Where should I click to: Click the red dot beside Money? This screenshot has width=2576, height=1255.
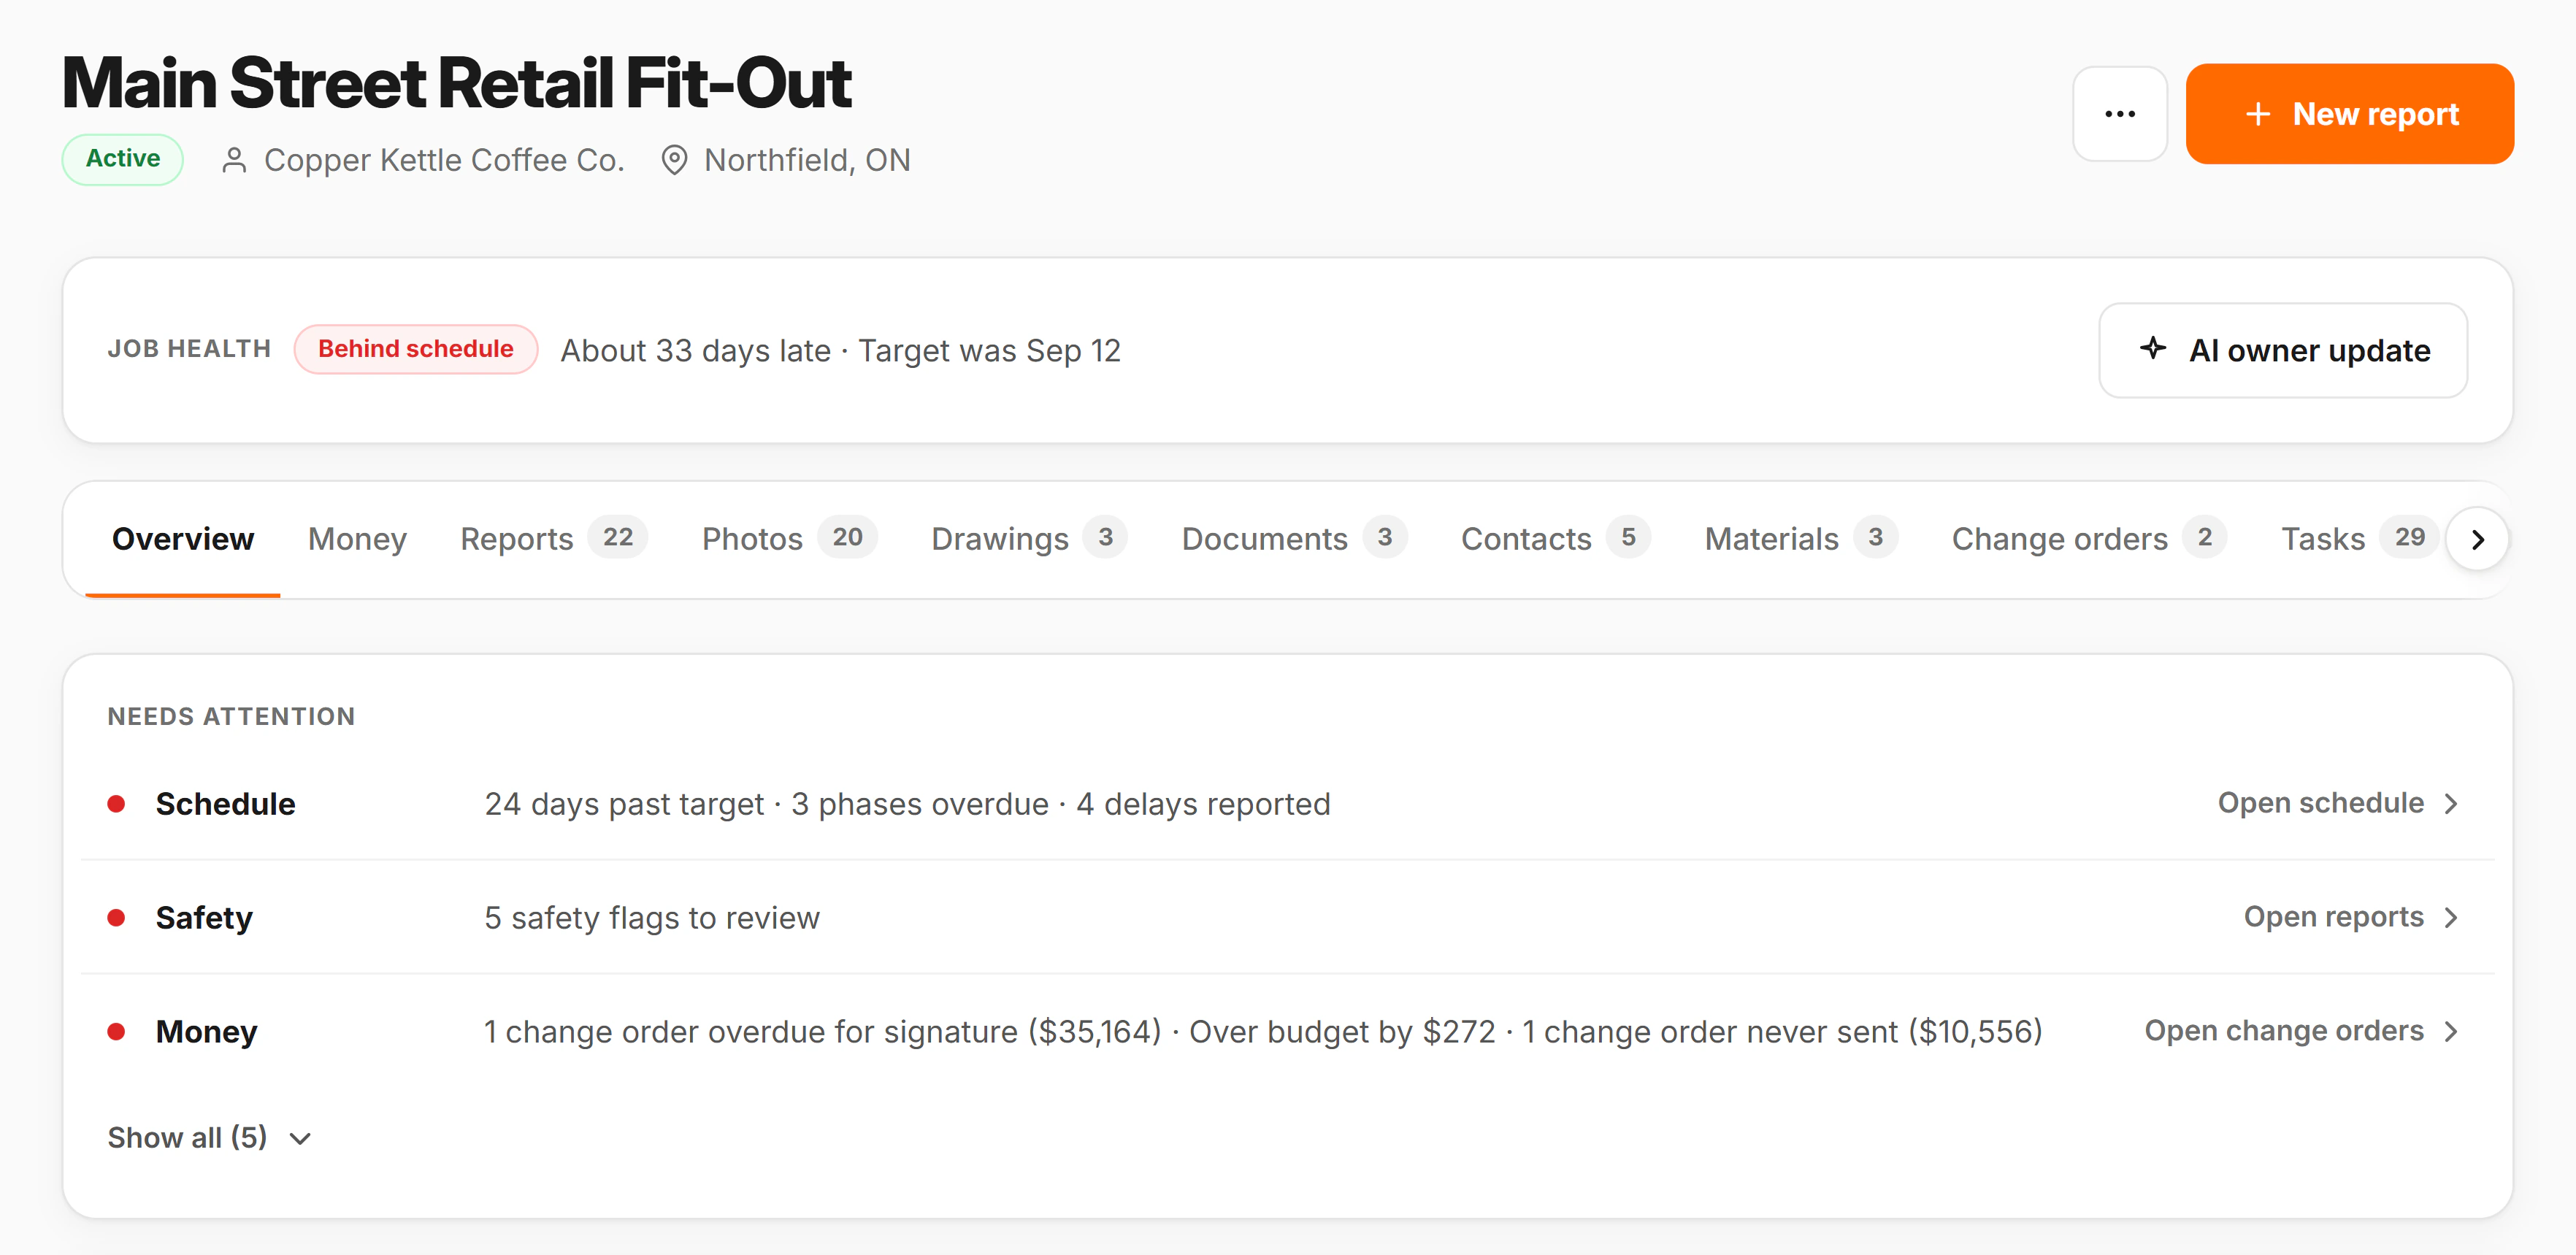(x=116, y=1032)
